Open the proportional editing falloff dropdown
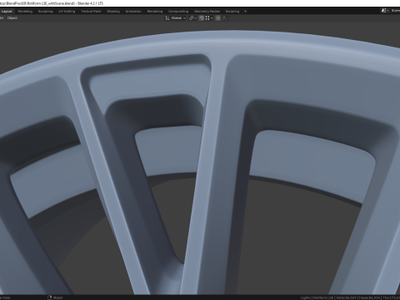This screenshot has width=400, height=300. [226, 18]
